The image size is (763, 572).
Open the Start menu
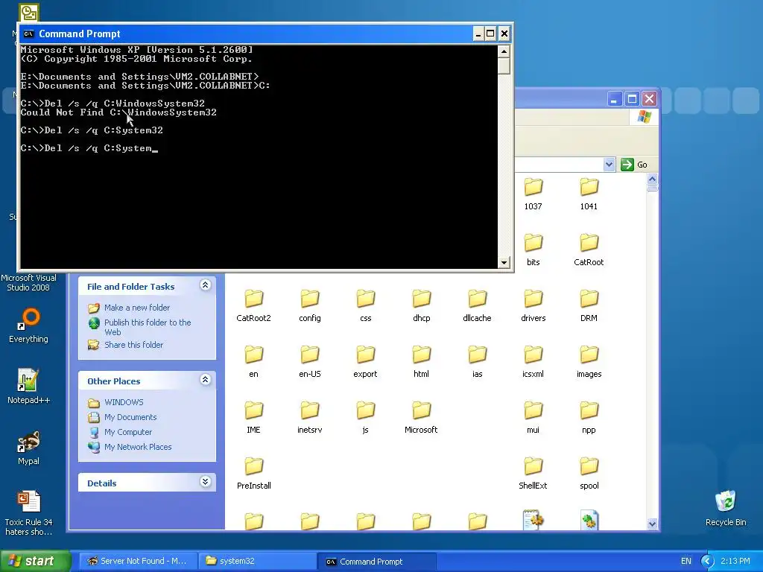35,562
